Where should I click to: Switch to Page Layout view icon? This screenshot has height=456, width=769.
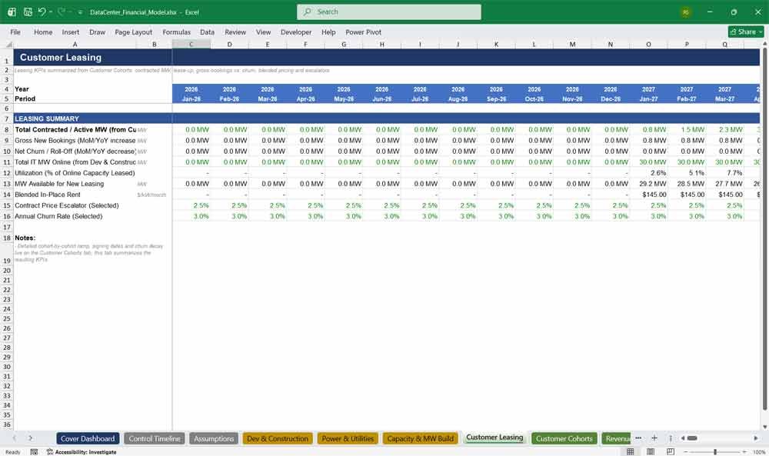pyautogui.click(x=651, y=451)
